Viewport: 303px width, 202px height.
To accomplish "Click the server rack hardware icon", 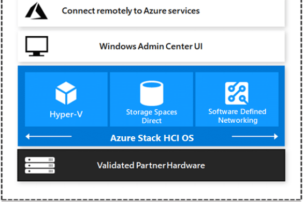I will click(40, 165).
